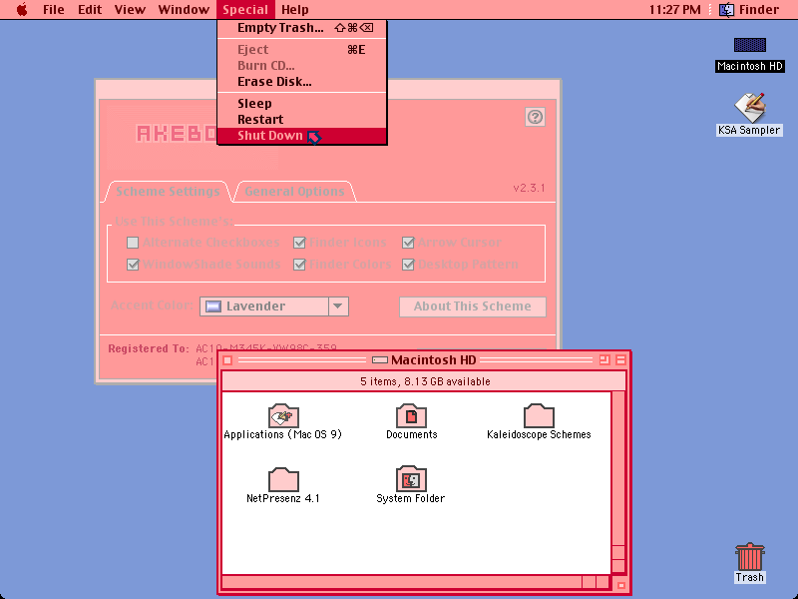
Task: Choose Sleep from Special menu
Action: (x=302, y=104)
